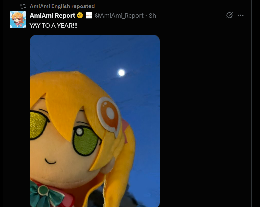This screenshot has width=260, height=207.
Task: Click the bright moon in the photo
Action: (121, 73)
